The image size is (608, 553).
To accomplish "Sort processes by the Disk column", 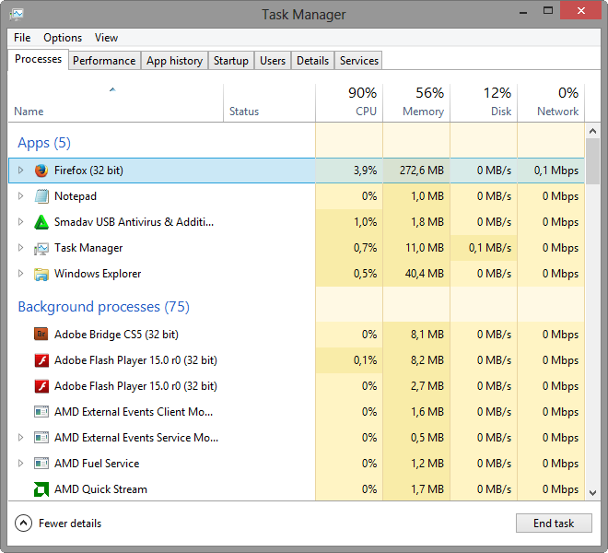I will coord(484,103).
